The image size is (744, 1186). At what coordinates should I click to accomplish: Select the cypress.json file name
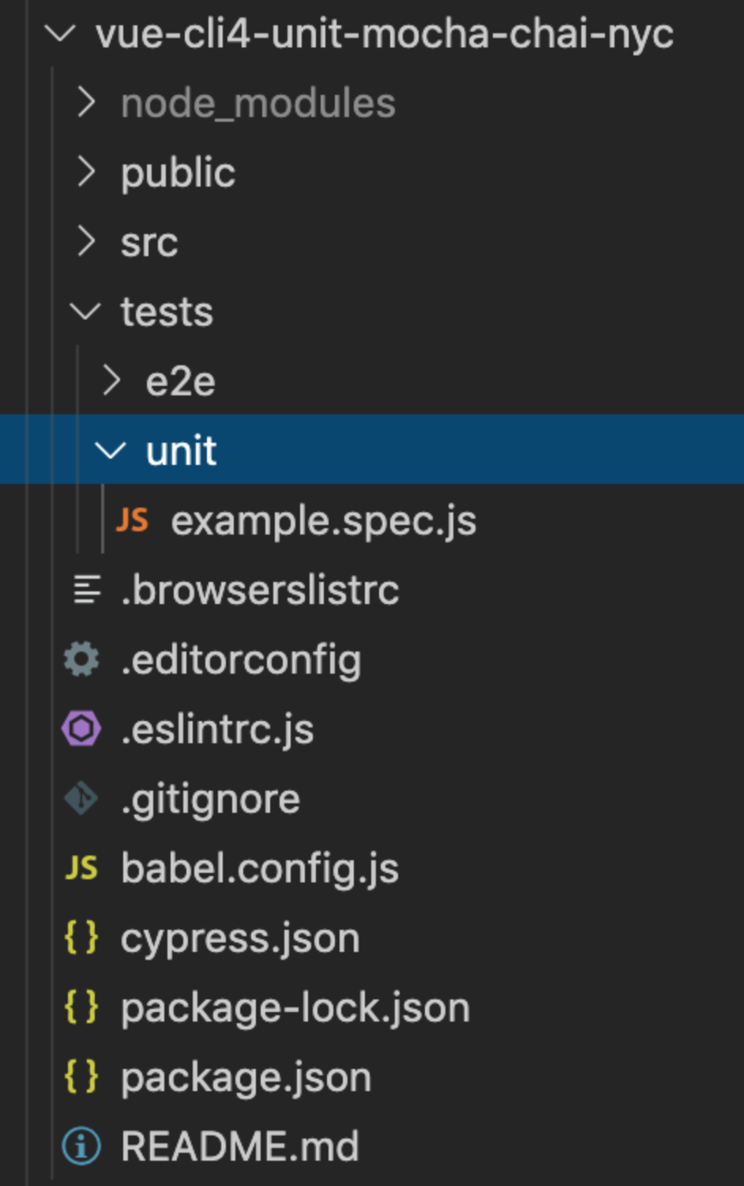[239, 938]
